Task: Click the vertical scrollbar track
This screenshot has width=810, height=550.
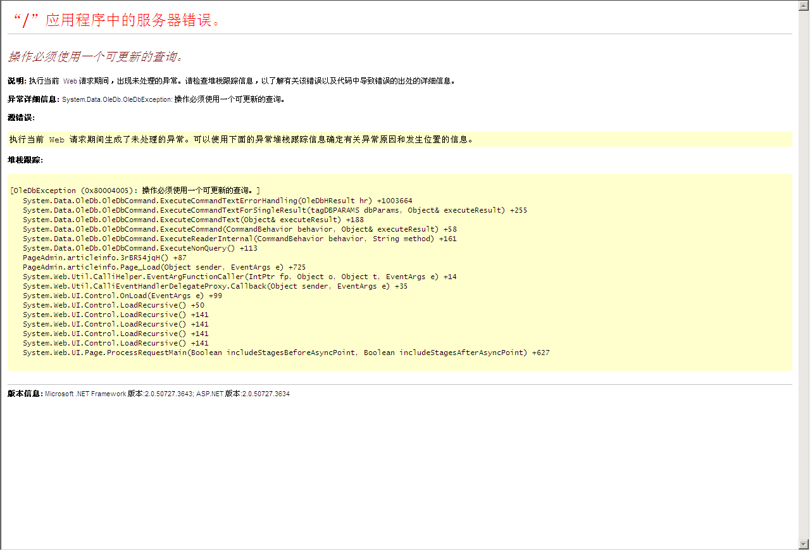Action: click(804, 272)
